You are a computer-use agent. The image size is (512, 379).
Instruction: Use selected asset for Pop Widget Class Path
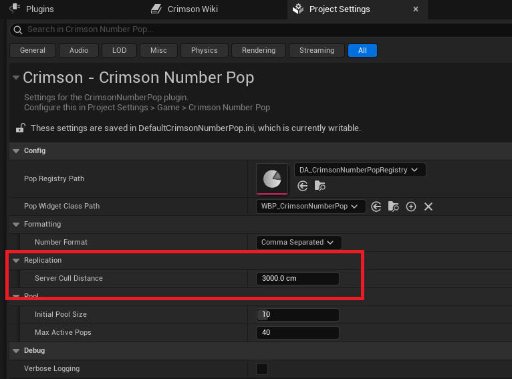pos(376,207)
